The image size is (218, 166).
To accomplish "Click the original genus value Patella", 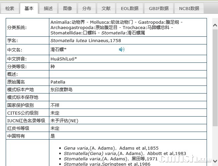I will 58,82.
